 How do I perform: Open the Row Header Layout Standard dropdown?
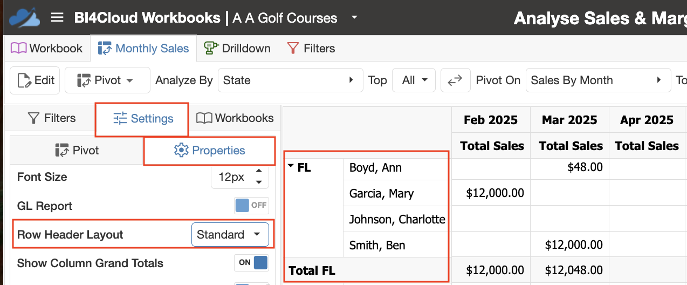pyautogui.click(x=230, y=235)
